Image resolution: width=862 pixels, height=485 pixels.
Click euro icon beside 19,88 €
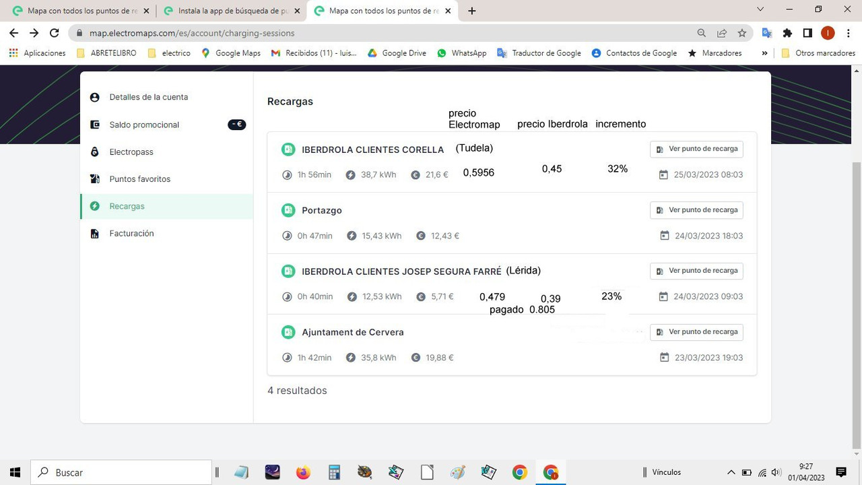click(416, 358)
